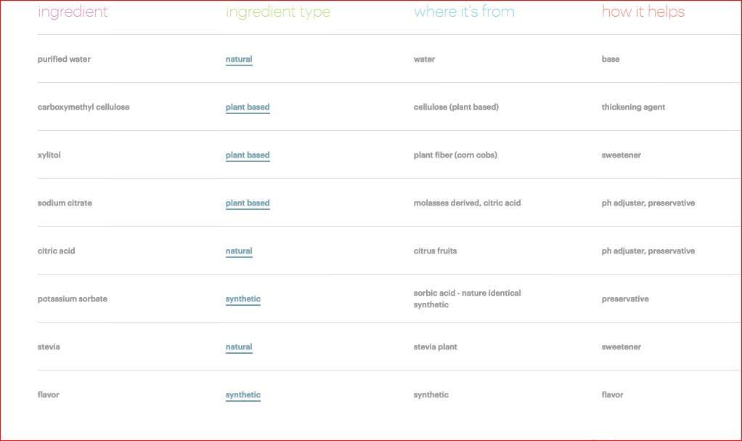Viewport: 742px width, 441px height.
Task: Click "sorbic acid - nature identical synthetic" text
Action: point(467,299)
